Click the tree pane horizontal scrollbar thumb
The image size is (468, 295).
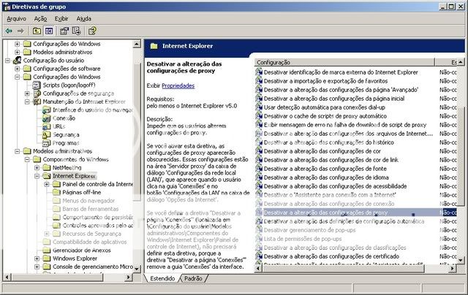click(58, 277)
